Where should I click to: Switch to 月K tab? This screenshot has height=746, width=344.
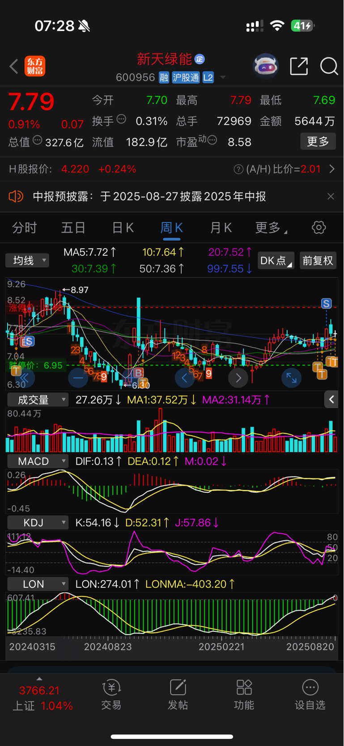click(221, 228)
